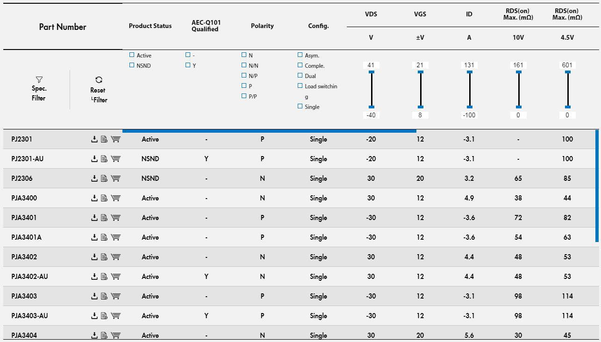
Task: Open the PJA3401 part number link
Action: 24,218
